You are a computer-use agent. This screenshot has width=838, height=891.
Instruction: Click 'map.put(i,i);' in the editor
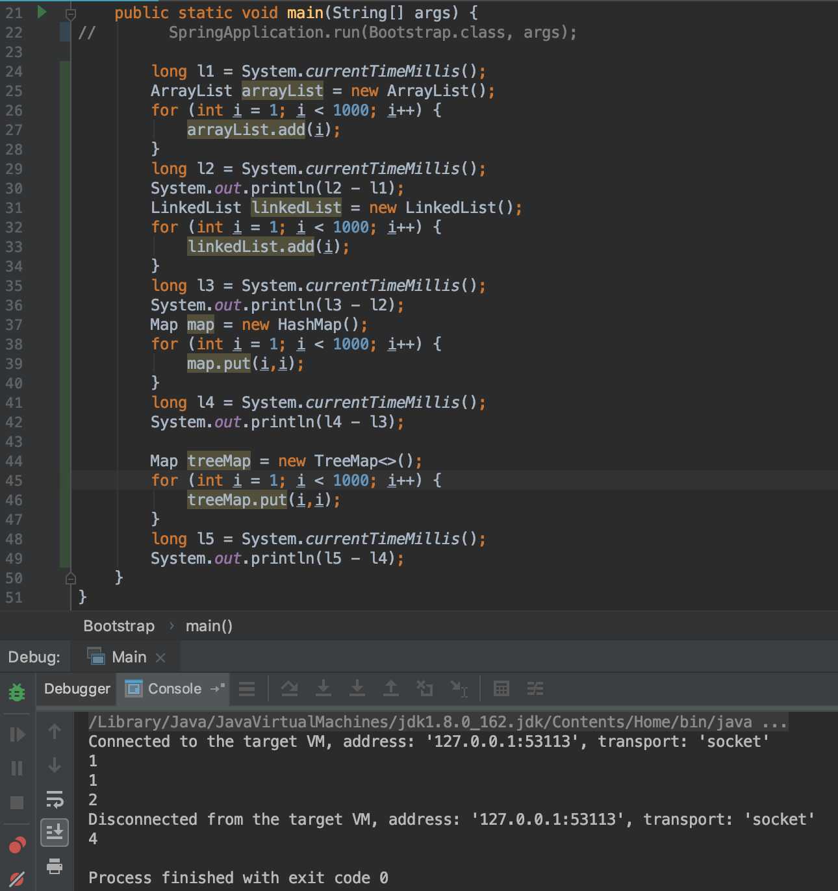click(246, 364)
